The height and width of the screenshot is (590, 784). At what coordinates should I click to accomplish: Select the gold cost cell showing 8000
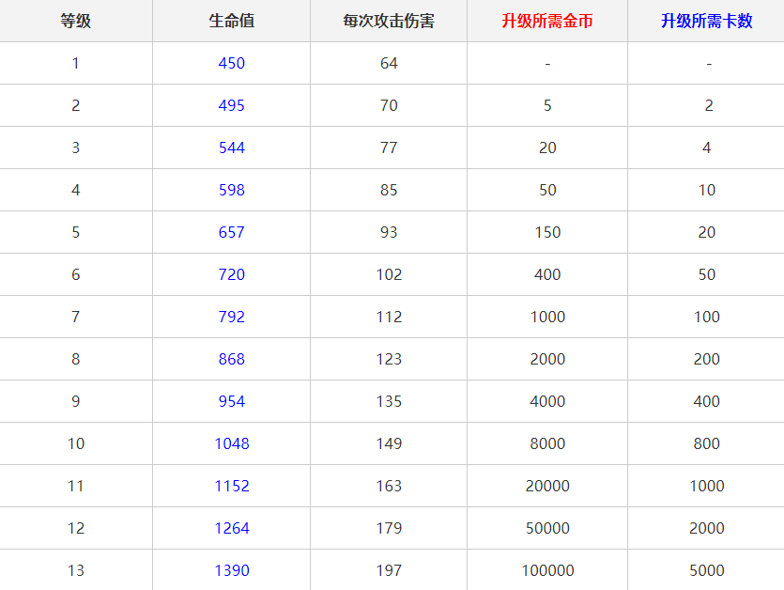(546, 443)
